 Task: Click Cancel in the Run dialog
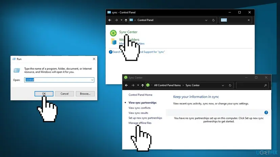coord(65,94)
